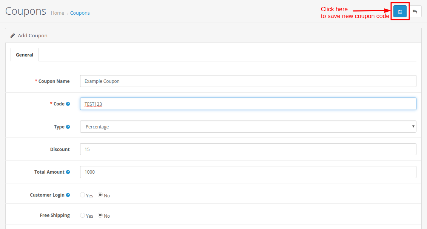The height and width of the screenshot is (229, 427).
Task: Click the Total Amount label text
Action: [x=49, y=172]
